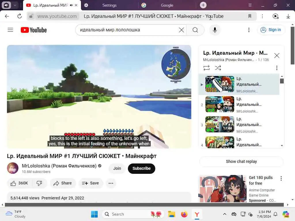The width and height of the screenshot is (295, 221).
Task: Open YouTube settings three-dot menu near Sign in
Action: click(249, 30)
